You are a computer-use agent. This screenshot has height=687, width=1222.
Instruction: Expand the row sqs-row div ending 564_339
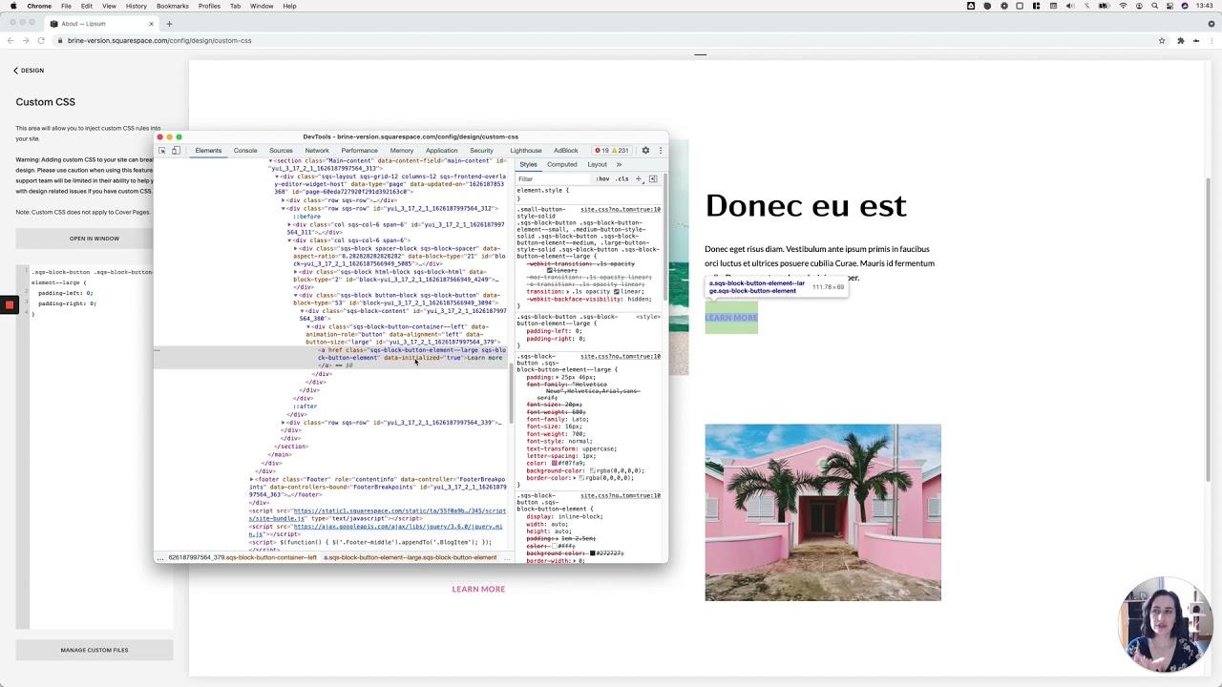284,422
